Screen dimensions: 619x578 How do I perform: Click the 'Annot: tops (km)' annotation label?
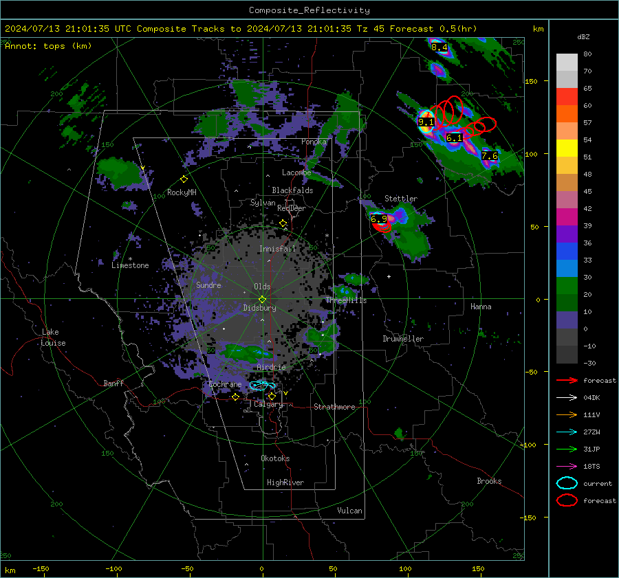pyautogui.click(x=48, y=46)
